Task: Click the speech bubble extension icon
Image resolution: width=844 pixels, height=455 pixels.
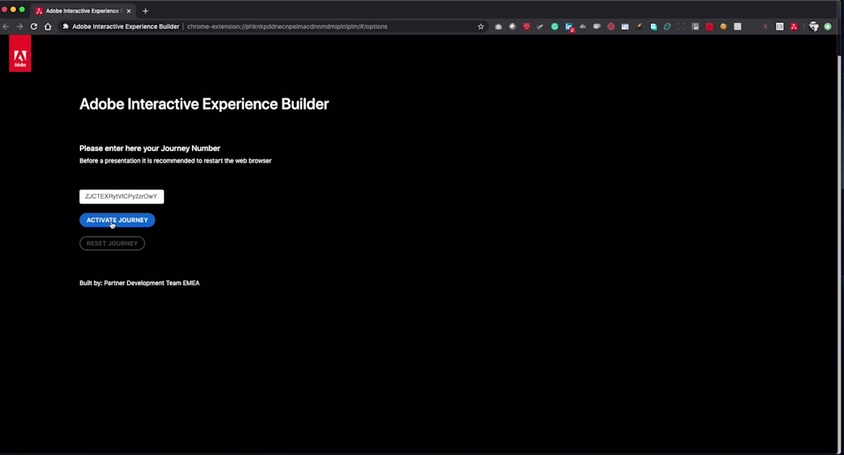Action: click(597, 26)
